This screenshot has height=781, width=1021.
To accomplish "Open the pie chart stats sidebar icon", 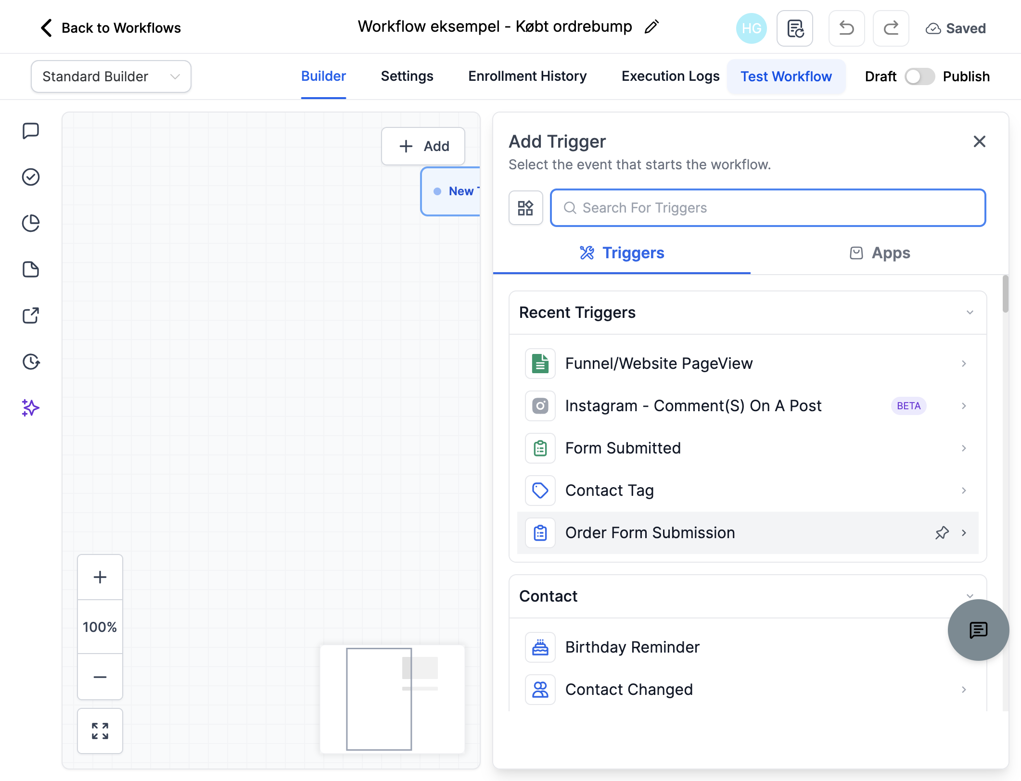I will tap(31, 223).
